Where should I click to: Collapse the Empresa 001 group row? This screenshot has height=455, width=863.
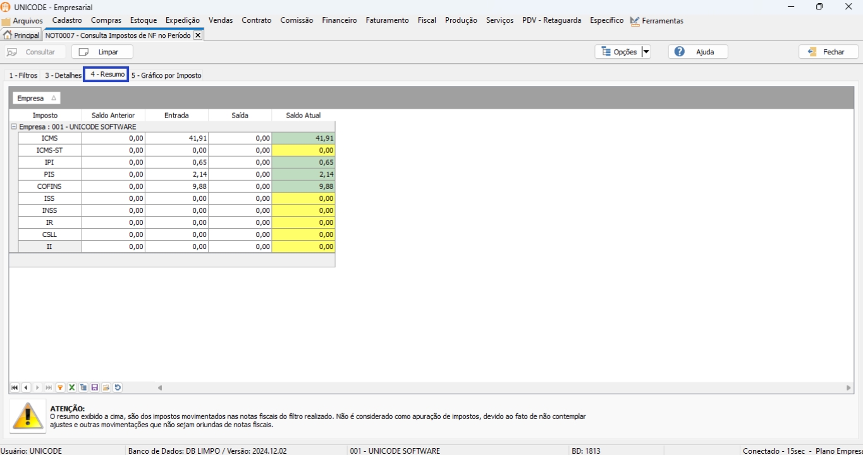tap(14, 127)
